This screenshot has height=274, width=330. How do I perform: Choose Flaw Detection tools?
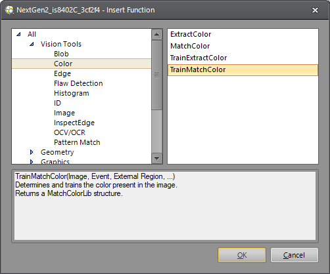78,83
